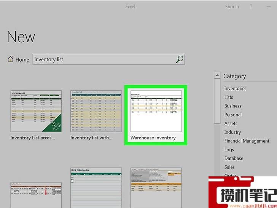
Task: Click the help question mark icon
Action: coord(251,7)
